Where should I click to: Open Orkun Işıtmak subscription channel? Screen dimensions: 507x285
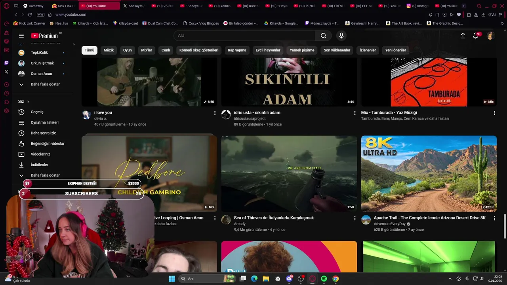coord(42,63)
